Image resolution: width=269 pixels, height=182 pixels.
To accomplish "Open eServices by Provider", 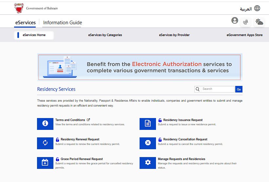I will tap(174, 35).
